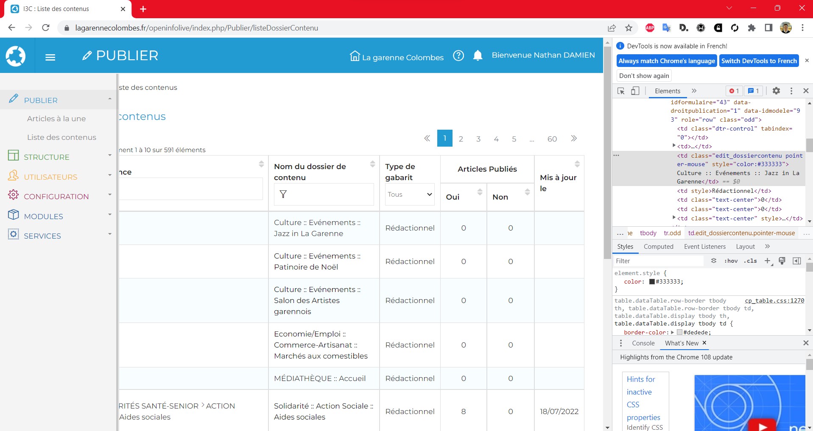
Task: Click the Nom du dossier filter field
Action: tap(324, 195)
